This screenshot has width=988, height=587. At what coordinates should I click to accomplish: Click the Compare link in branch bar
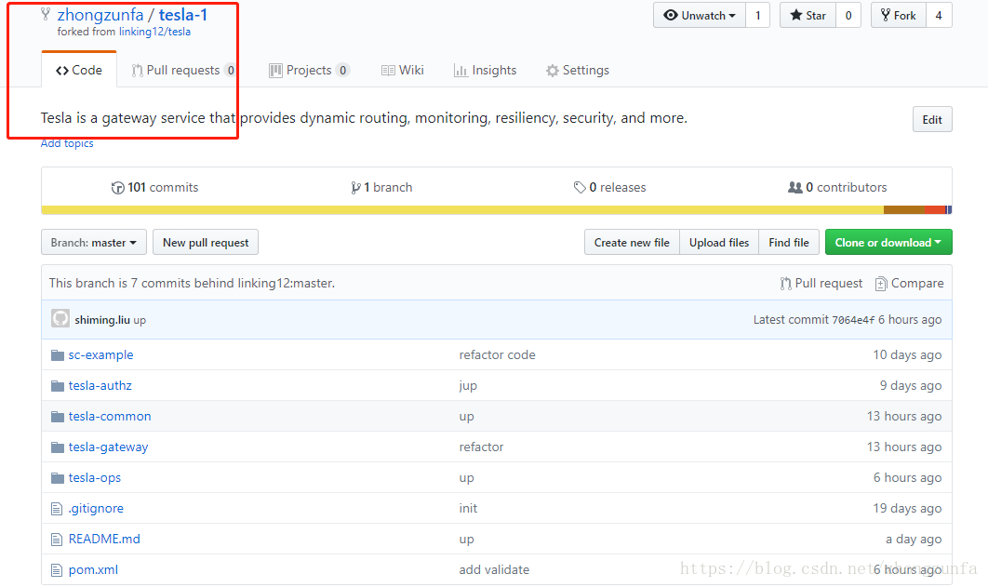[909, 284]
